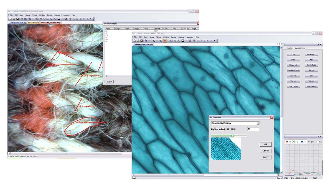Screen dimensions: 329x187
Task: Click the Rotate Left button
Action: click(293, 65)
